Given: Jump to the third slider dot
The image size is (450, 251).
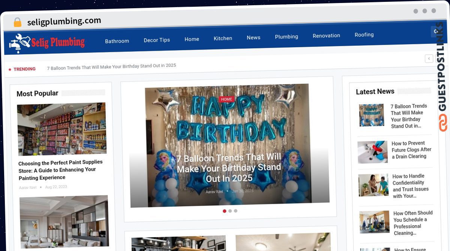Looking at the screenshot, I should 235,211.
